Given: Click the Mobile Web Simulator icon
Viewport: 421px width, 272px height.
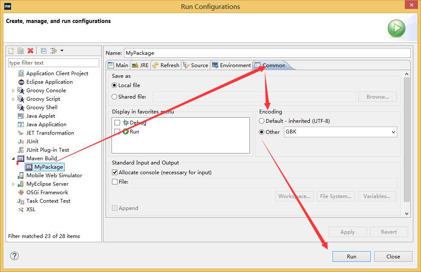Looking at the screenshot, I should 21,176.
